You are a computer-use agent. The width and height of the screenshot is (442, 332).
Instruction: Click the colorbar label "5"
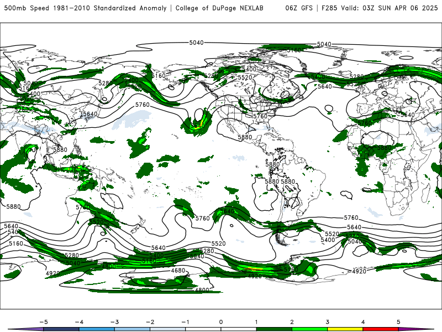tap(398, 322)
